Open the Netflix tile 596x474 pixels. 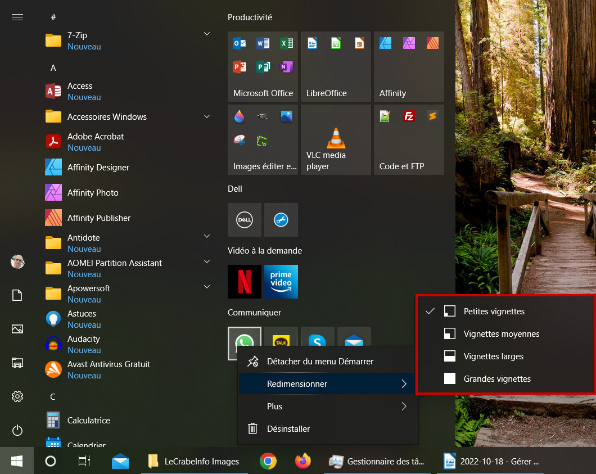245,282
